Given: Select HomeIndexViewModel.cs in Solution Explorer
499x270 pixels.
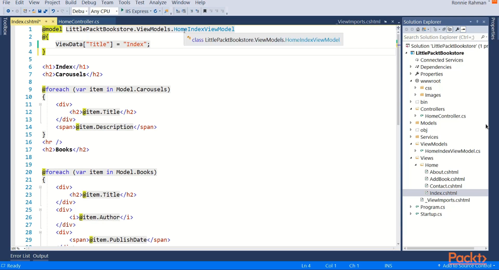Looking at the screenshot, I should tap(452, 151).
